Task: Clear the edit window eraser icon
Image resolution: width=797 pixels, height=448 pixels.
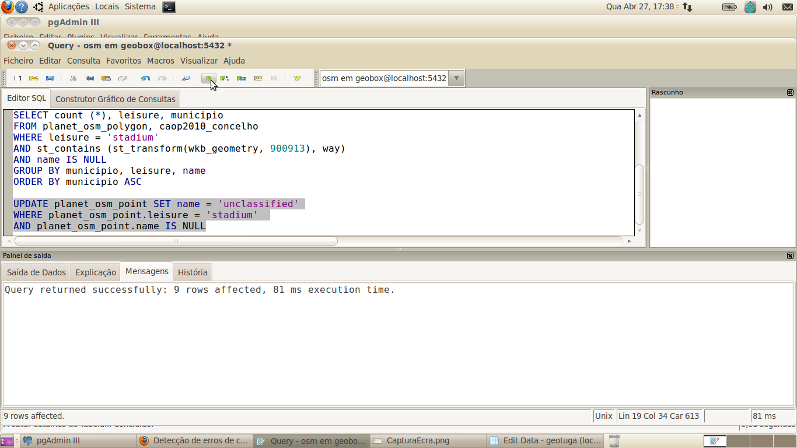Action: click(123, 78)
